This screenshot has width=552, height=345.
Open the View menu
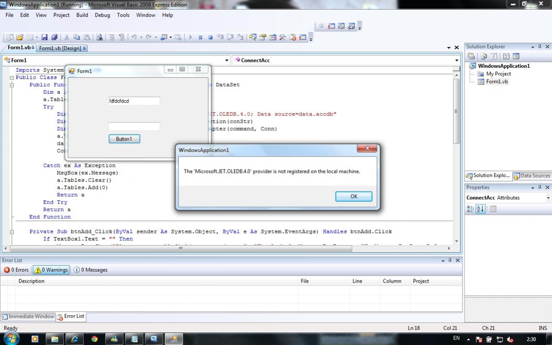[x=41, y=15]
